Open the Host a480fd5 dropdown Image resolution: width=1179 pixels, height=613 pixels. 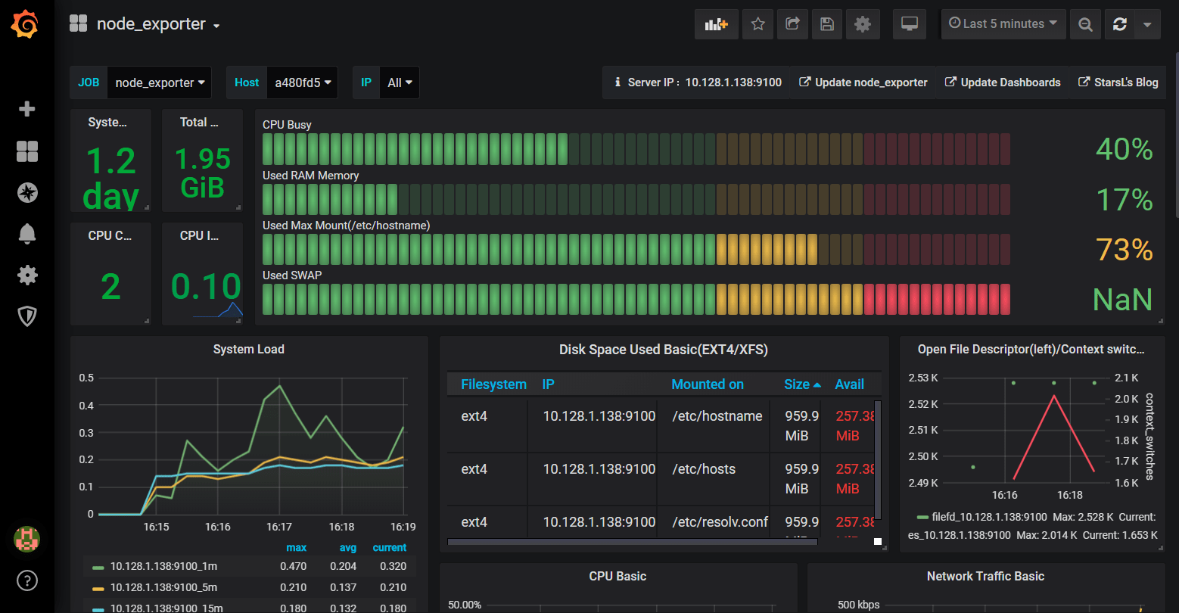coord(302,82)
